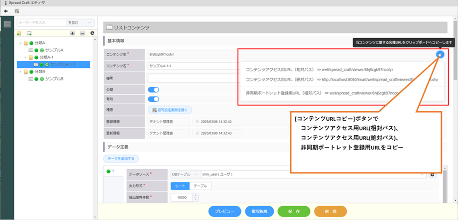Click the add folder icon above tree
458x220 pixels.
tap(19, 33)
